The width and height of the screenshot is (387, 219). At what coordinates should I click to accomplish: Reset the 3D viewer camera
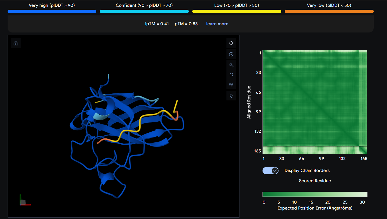pyautogui.click(x=231, y=43)
